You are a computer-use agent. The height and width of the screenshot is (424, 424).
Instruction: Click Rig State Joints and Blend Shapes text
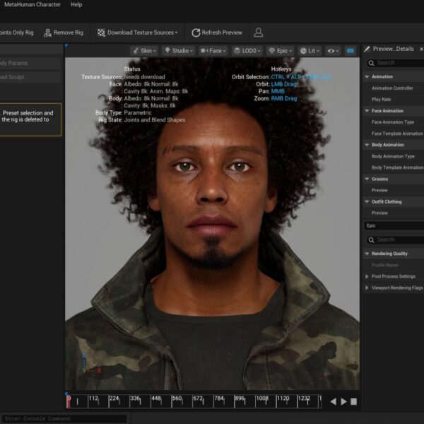[142, 120]
